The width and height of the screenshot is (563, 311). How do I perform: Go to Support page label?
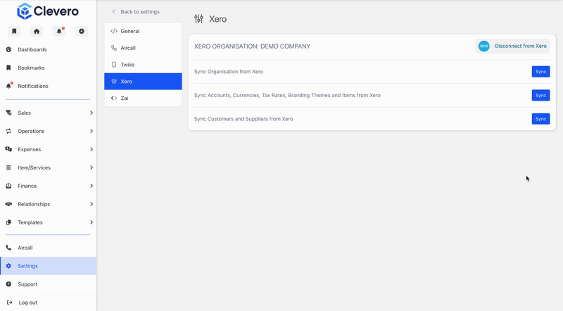[x=27, y=284]
